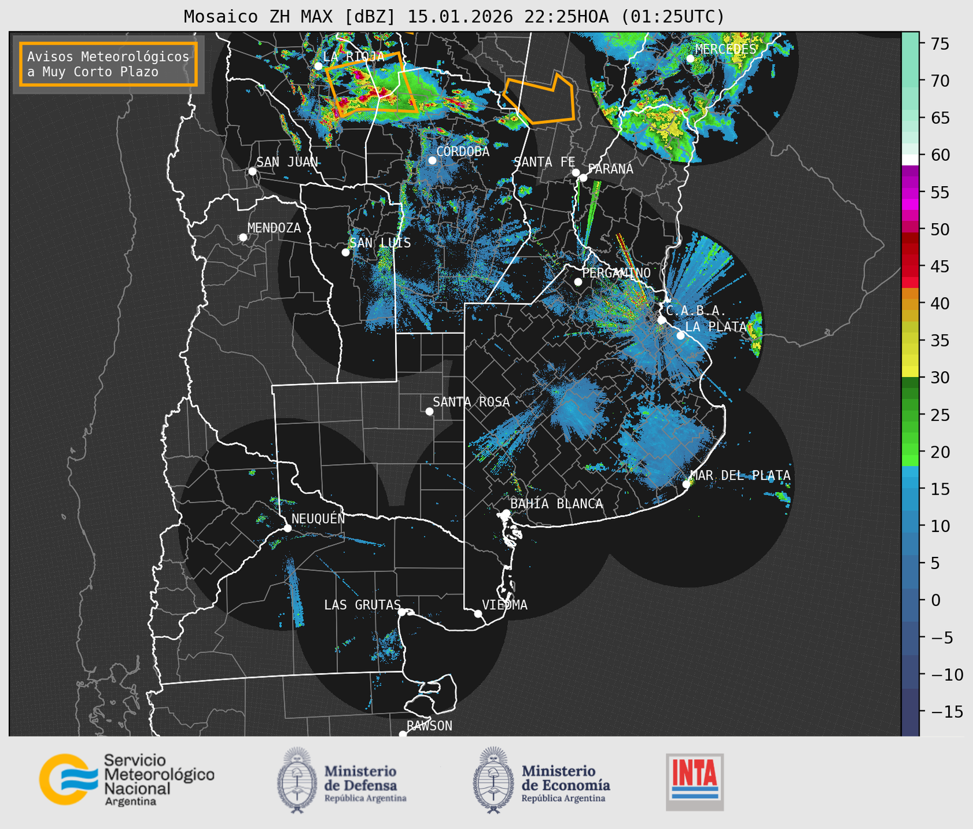Click the 25 dBZ green color band
Screen dimensions: 973x829
click(910, 415)
